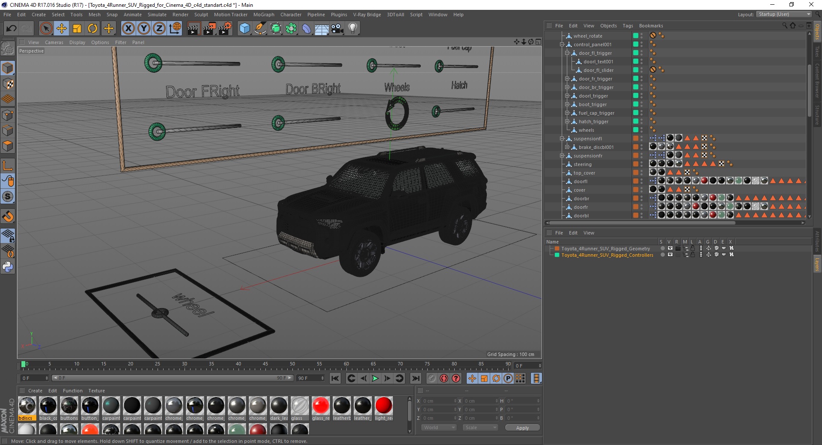Add a Floor environment object
The image size is (822, 445).
coord(322,29)
